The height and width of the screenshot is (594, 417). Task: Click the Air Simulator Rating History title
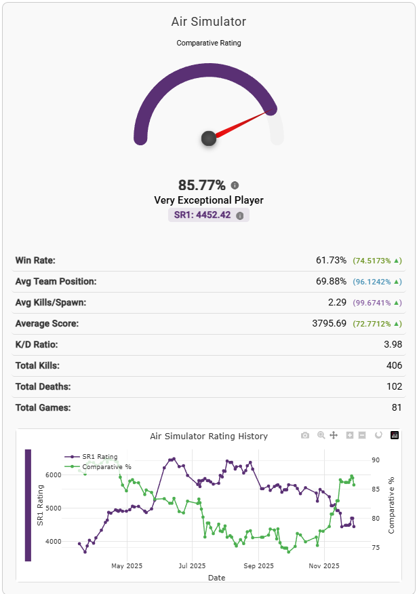click(209, 437)
